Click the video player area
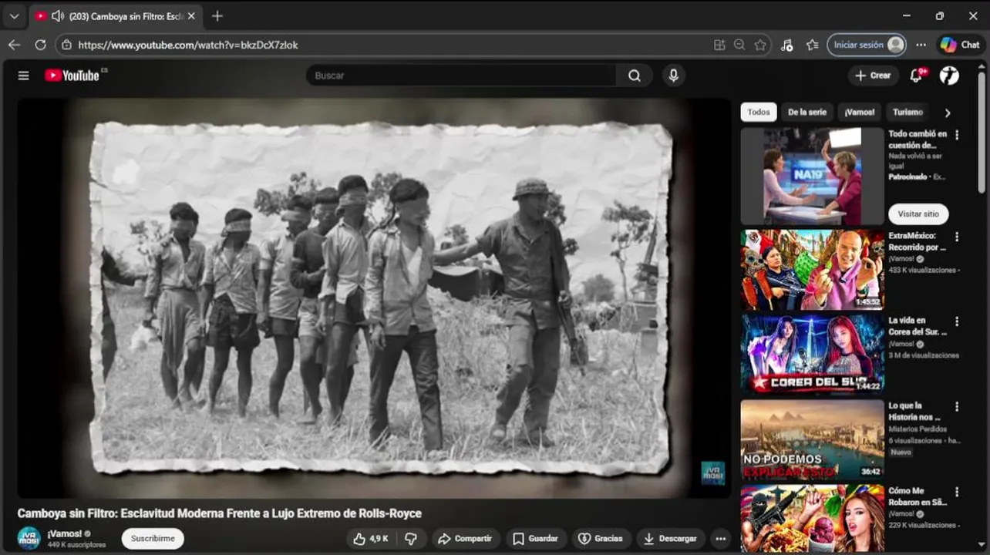 (x=374, y=298)
